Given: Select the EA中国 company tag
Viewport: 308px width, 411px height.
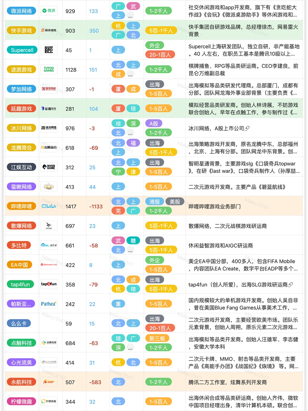Looking at the screenshot, I should [x=19, y=265].
